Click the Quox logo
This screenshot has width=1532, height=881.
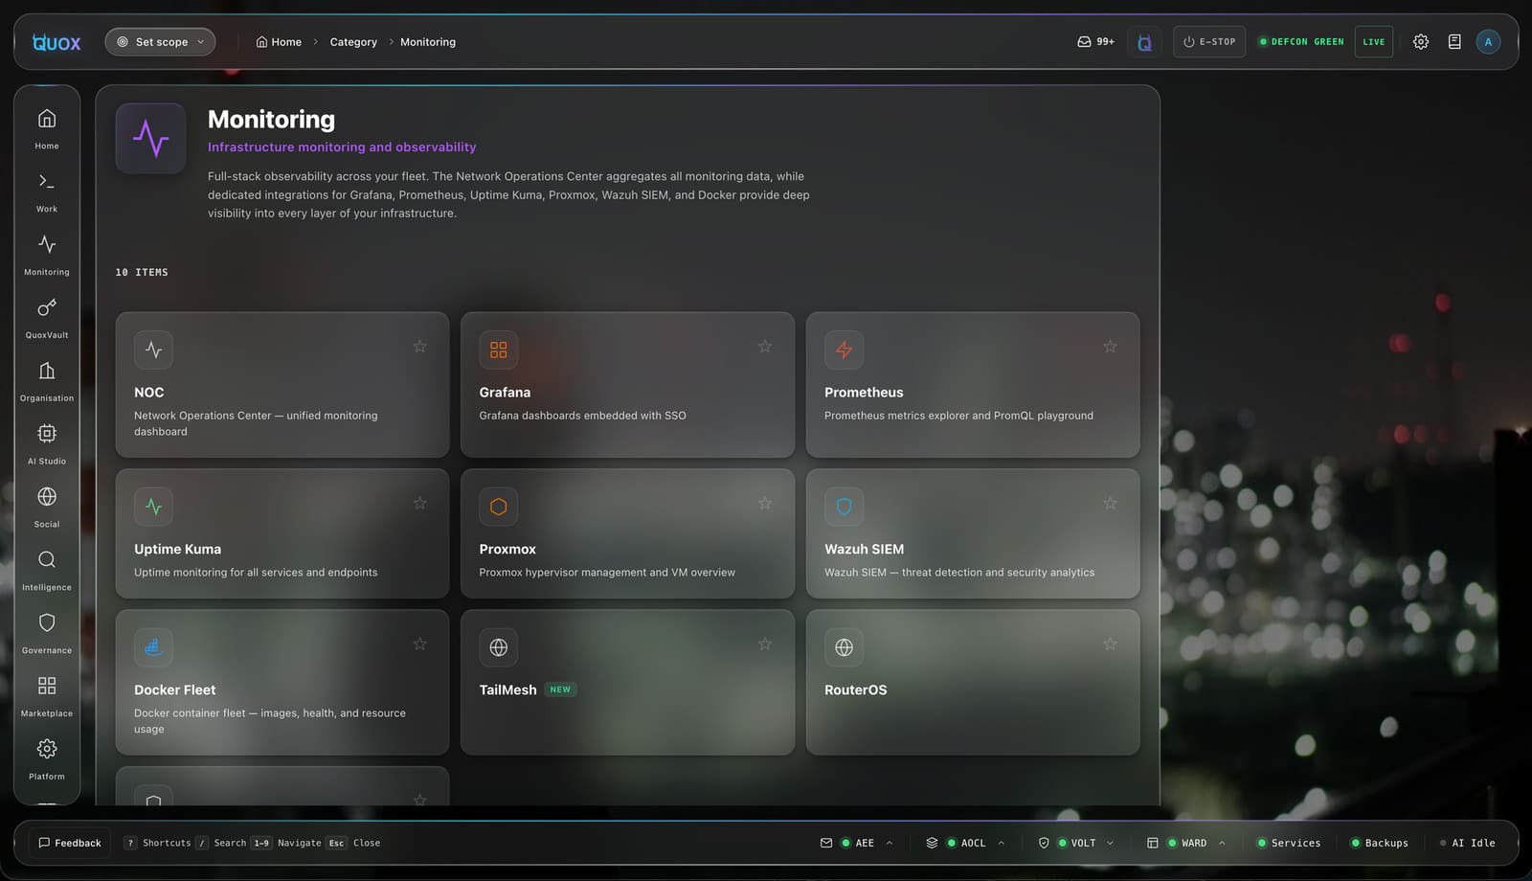point(56,42)
